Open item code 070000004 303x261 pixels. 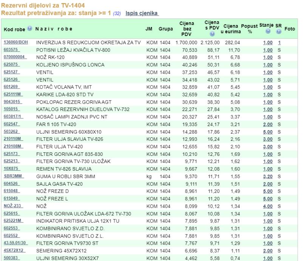pyautogui.click(x=15, y=57)
